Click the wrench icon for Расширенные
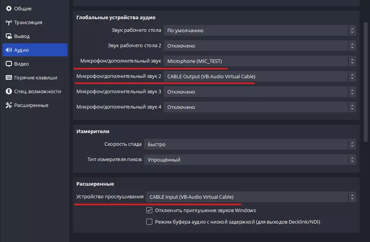 click(9, 105)
